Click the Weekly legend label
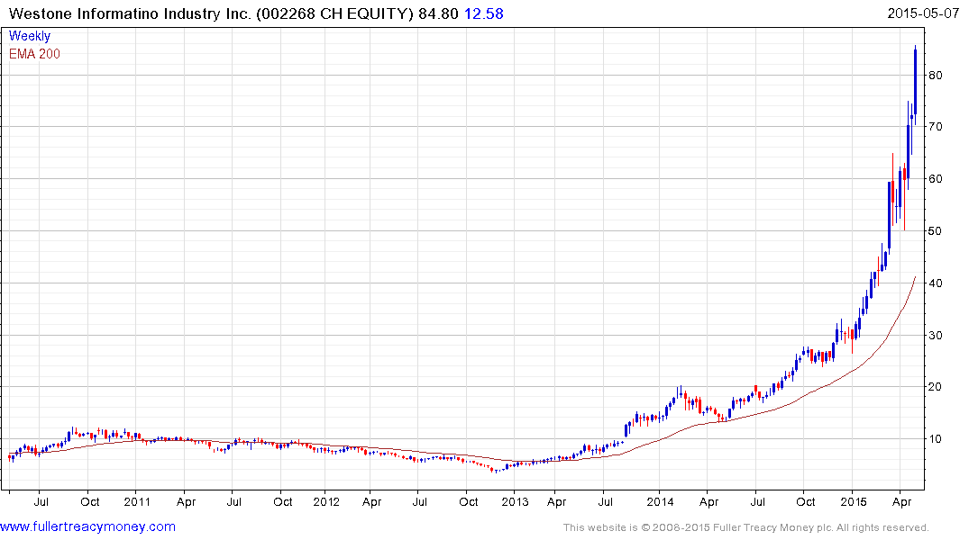Image resolution: width=969 pixels, height=540 pixels. point(30,36)
